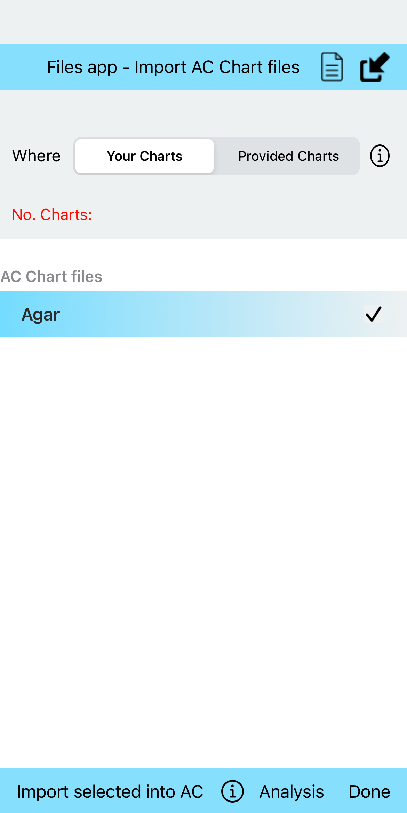Tap Done to close the import screen

pos(369,792)
